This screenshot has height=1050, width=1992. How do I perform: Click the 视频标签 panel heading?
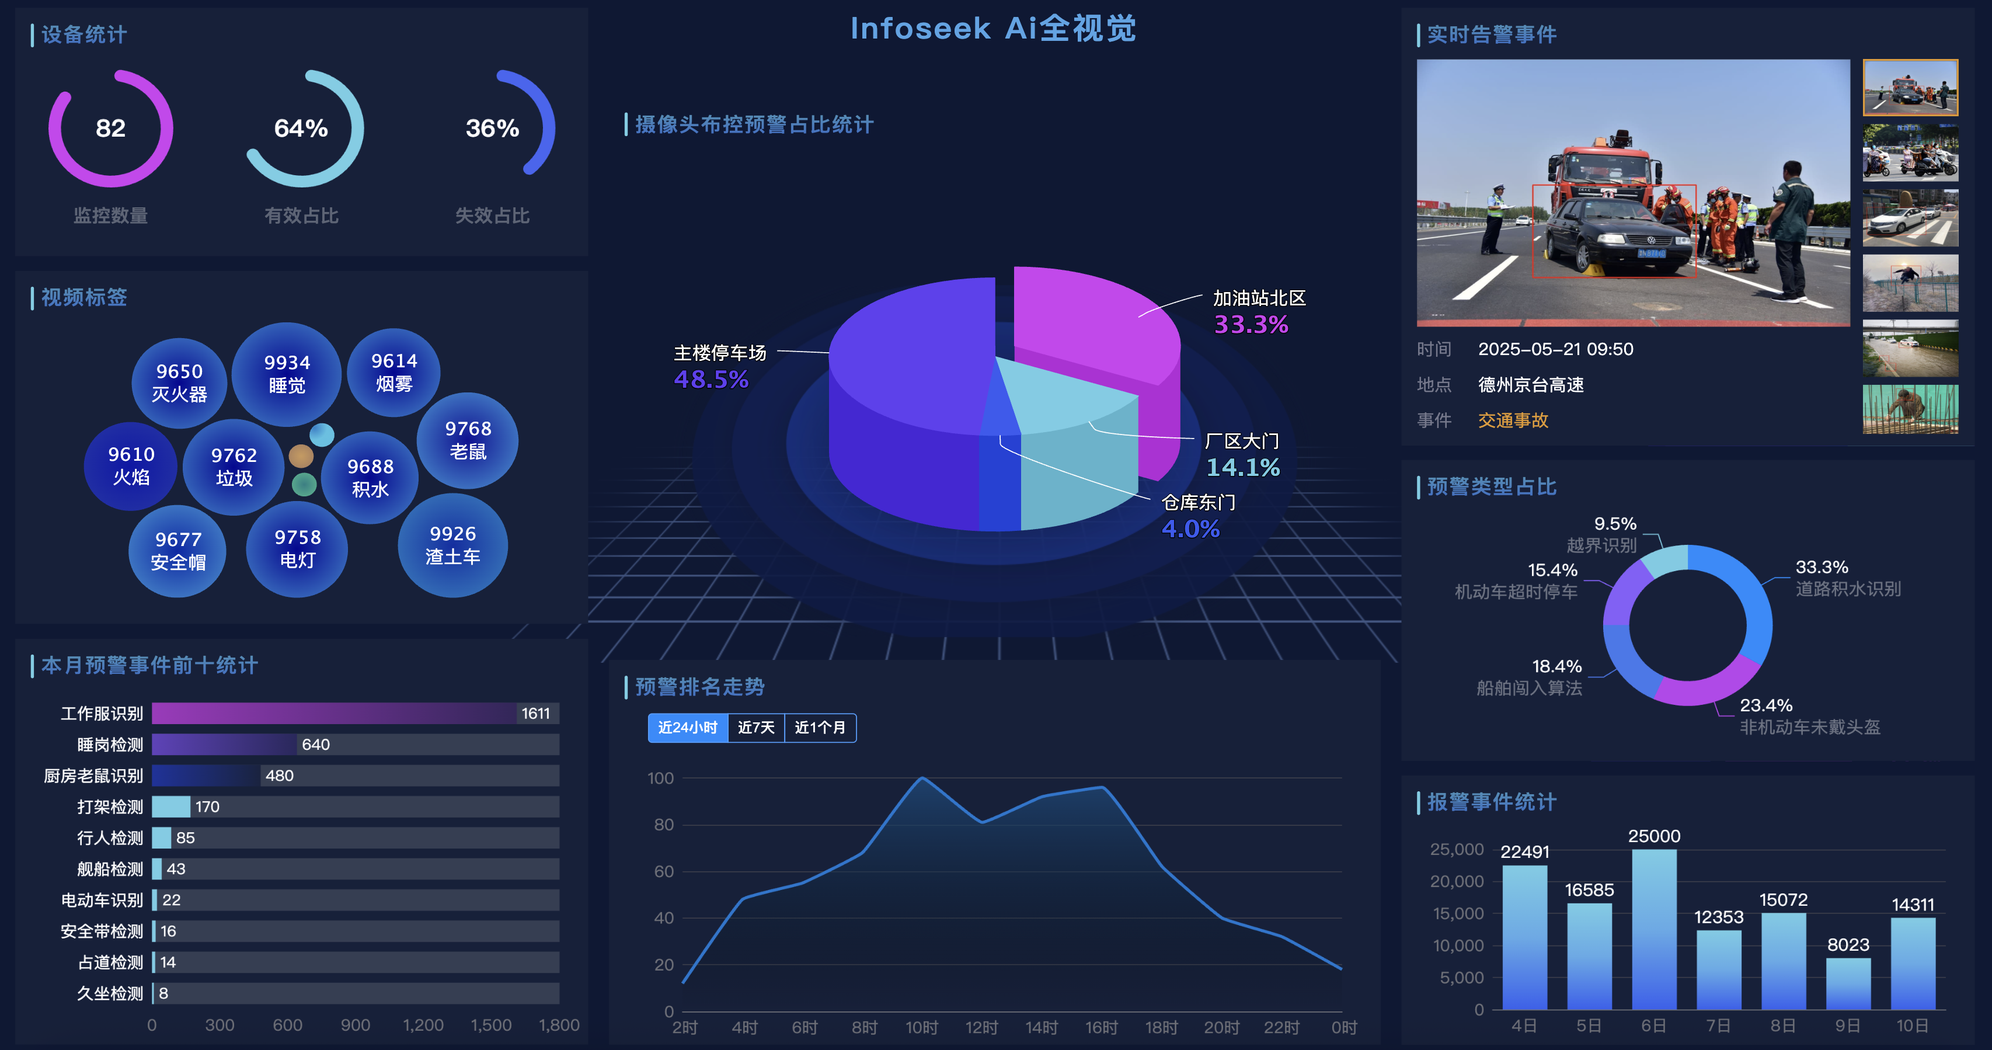83,297
